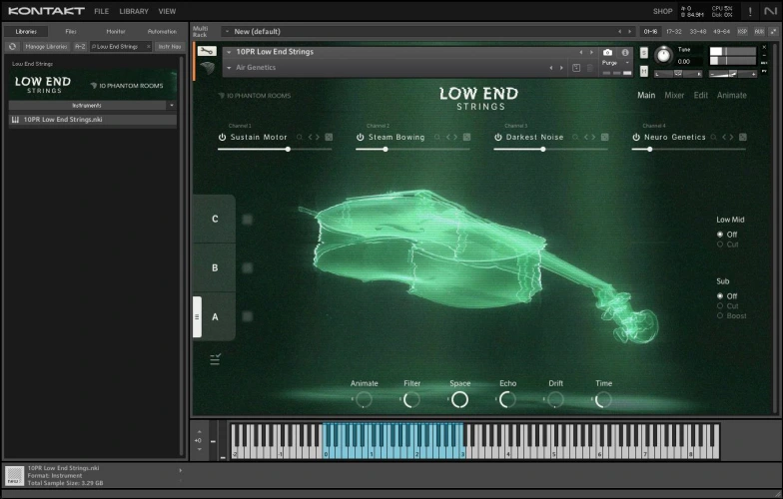Viewport: 783px width, 499px height.
Task: Refresh the libraries list
Action: [12, 46]
